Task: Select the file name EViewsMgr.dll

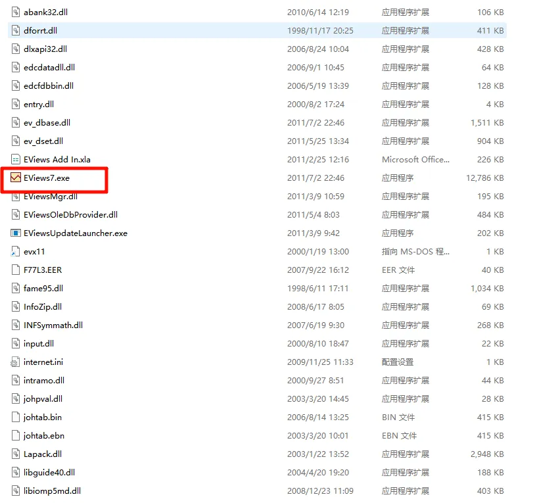Action: [x=51, y=197]
